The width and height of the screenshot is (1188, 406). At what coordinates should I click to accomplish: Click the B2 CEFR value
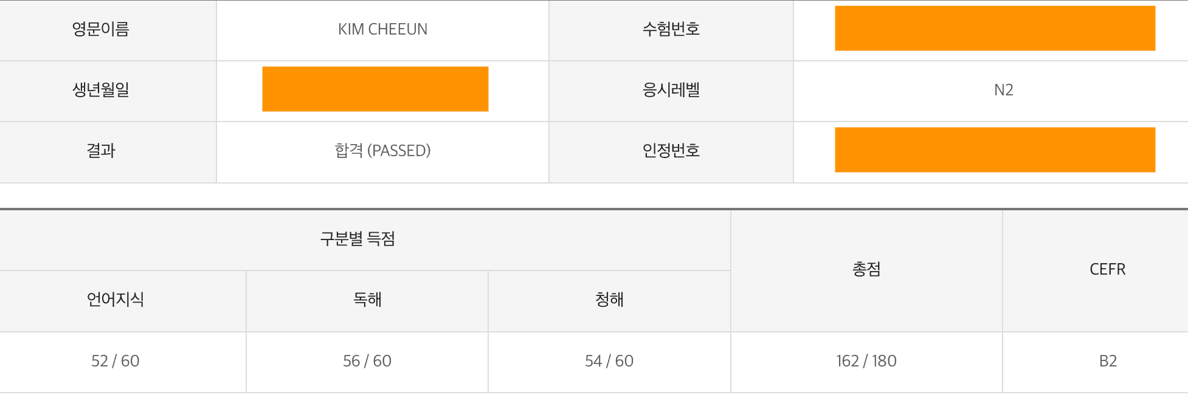pyautogui.click(x=1108, y=361)
